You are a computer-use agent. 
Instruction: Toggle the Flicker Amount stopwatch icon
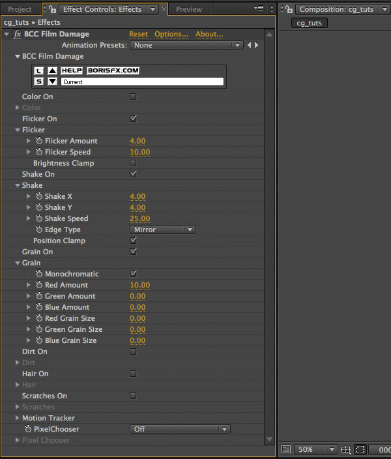point(39,141)
